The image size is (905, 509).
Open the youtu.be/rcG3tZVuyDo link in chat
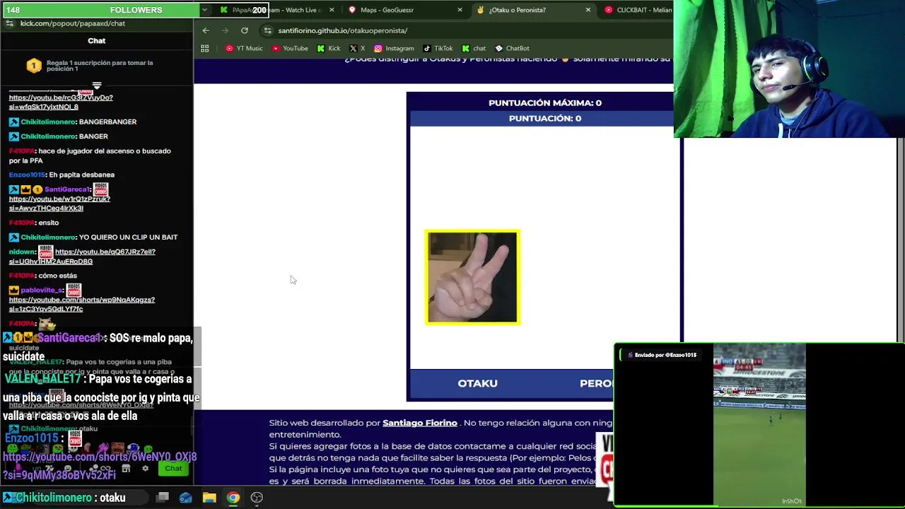coord(61,102)
